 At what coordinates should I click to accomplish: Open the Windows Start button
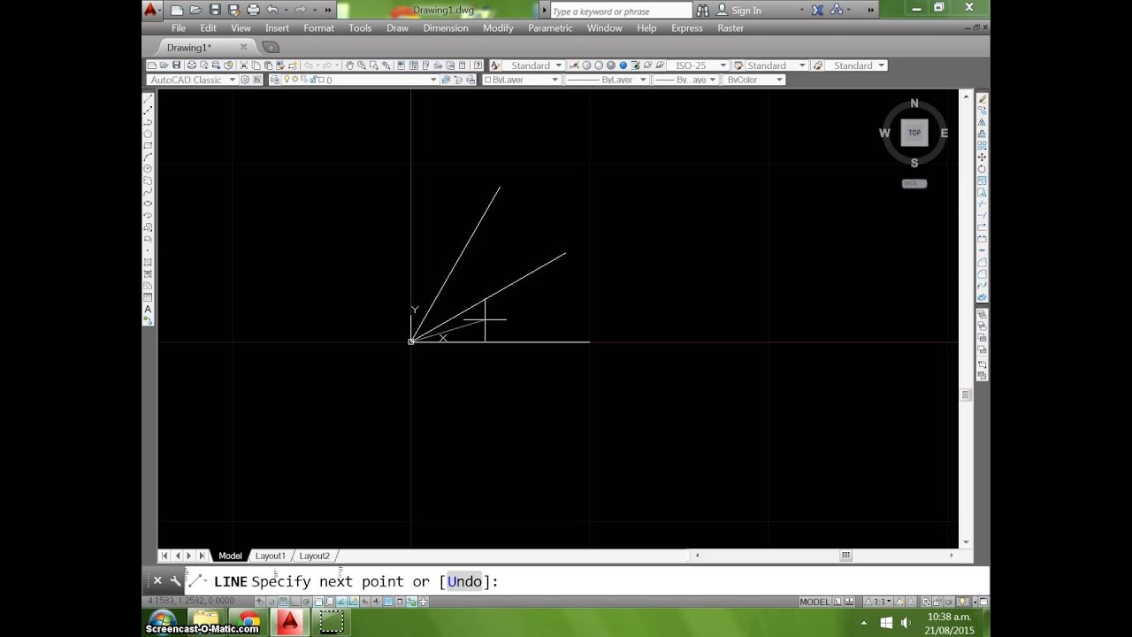tap(161, 621)
